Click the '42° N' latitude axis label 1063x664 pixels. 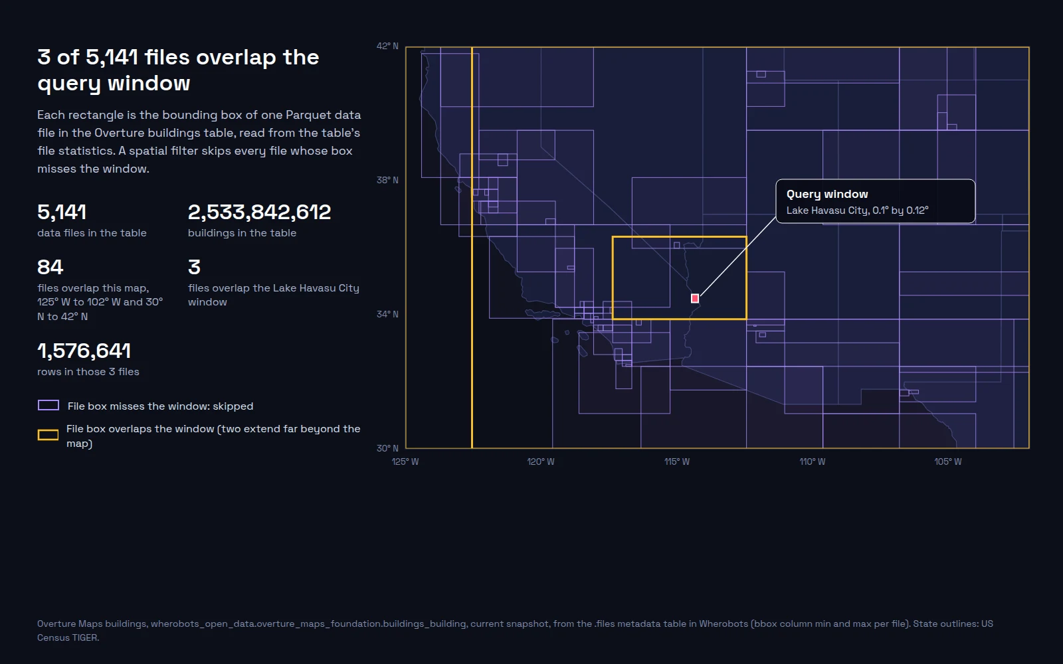pyautogui.click(x=387, y=46)
